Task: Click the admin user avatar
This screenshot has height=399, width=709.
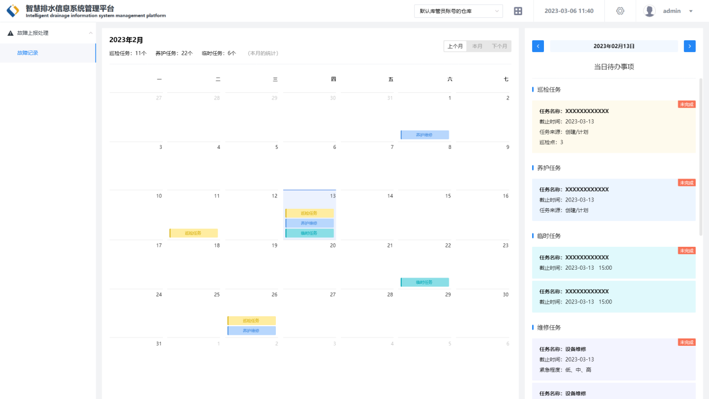Action: coord(649,11)
